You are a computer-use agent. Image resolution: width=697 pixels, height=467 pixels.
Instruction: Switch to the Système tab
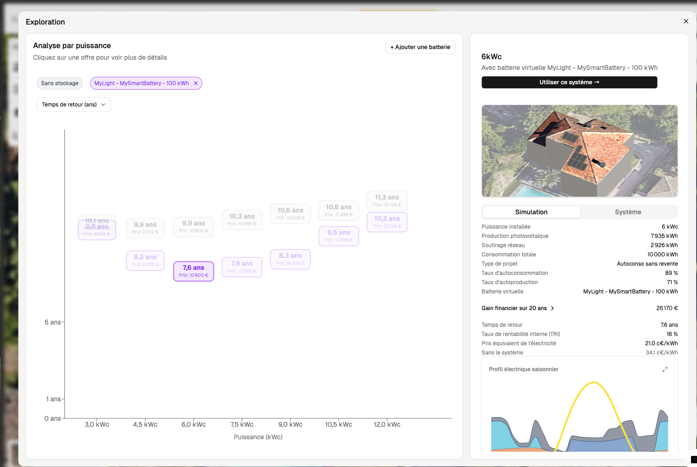point(628,212)
